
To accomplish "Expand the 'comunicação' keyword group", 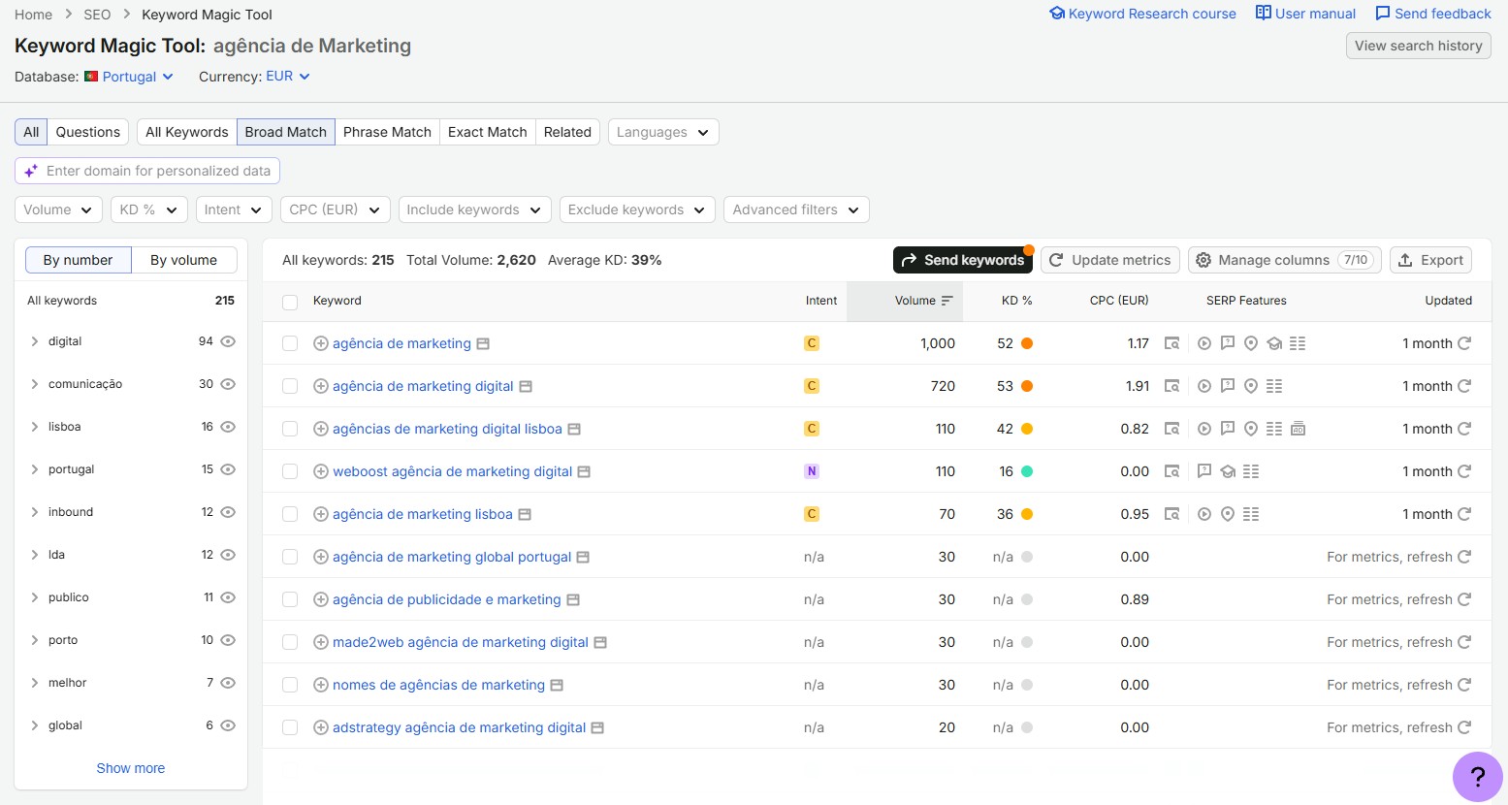I will [35, 384].
